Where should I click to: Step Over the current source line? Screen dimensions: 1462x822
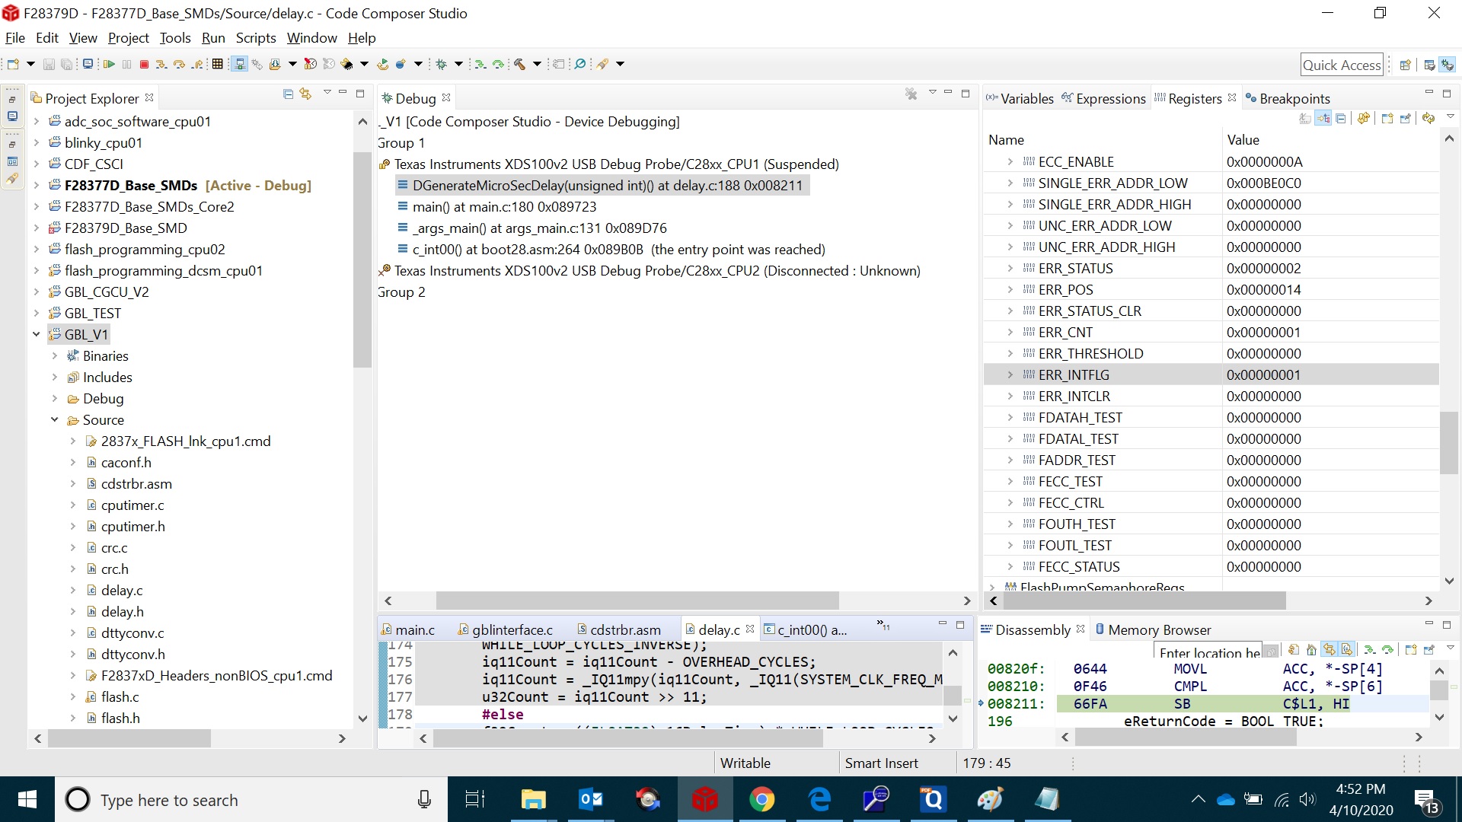pos(180,64)
